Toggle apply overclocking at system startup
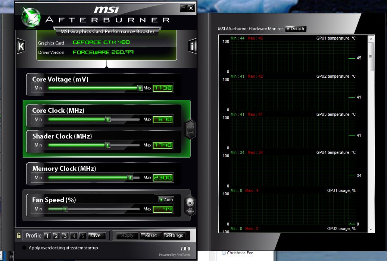The image size is (387, 261). 24,248
